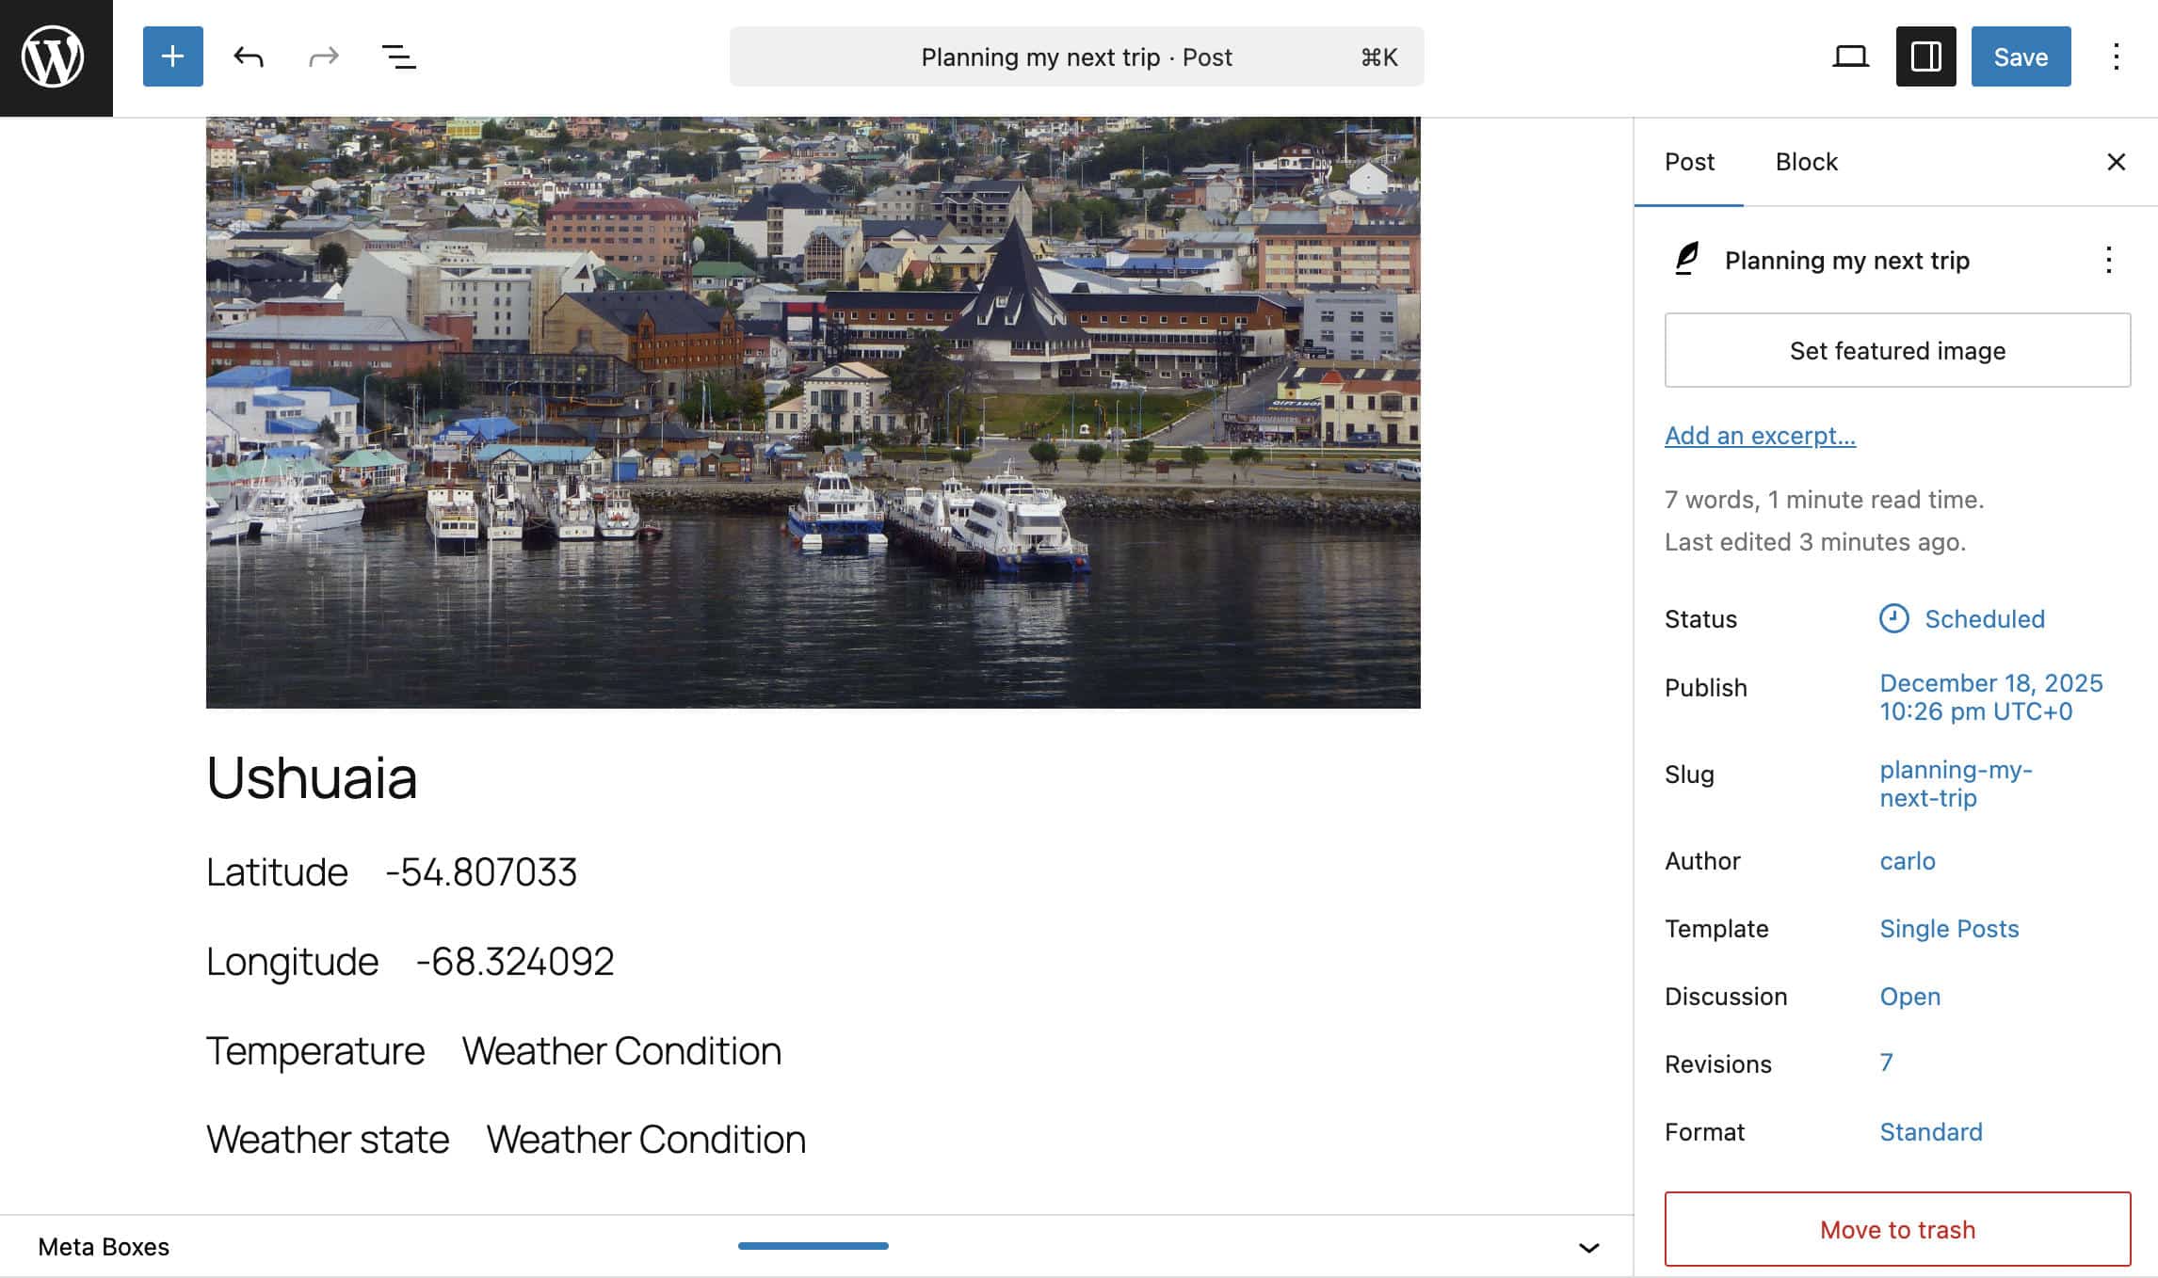The height and width of the screenshot is (1278, 2158).
Task: Select the Post tab
Action: [x=1689, y=162]
